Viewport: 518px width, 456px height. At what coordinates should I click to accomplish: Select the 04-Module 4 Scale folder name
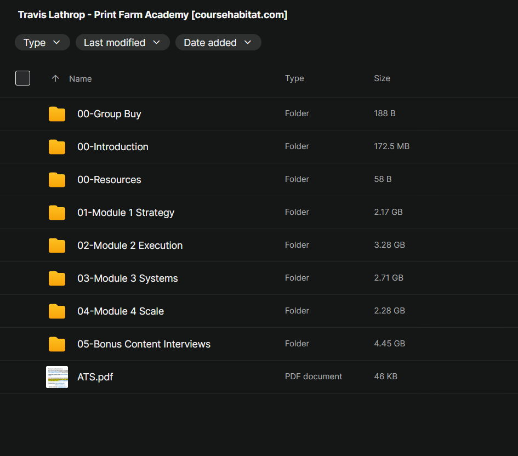(x=121, y=311)
